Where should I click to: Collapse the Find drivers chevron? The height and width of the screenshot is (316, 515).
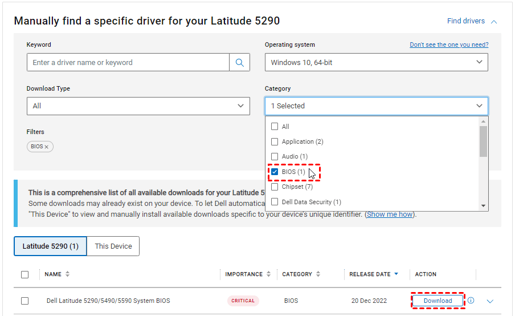click(494, 22)
